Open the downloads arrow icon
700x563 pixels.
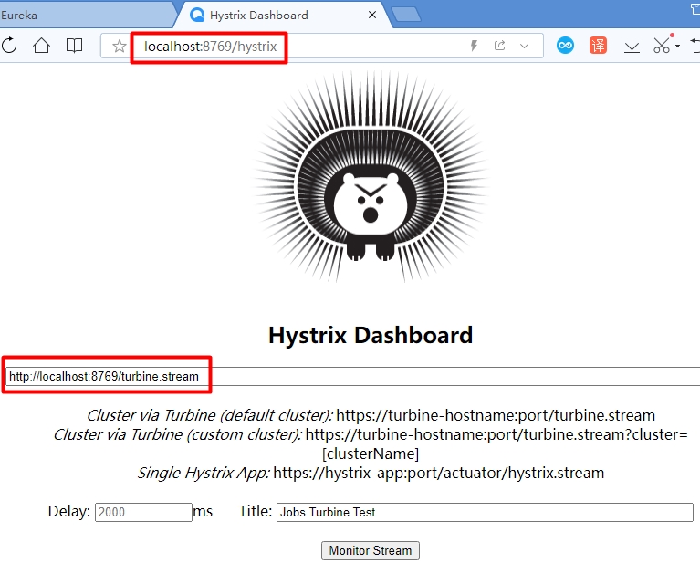(x=632, y=46)
